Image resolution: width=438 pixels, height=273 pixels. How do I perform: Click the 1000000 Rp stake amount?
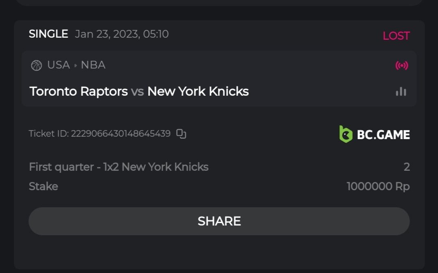coord(378,187)
